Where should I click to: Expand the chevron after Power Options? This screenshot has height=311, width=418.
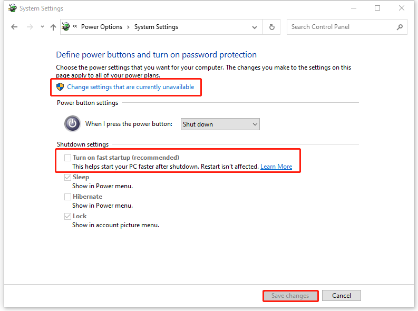point(128,27)
